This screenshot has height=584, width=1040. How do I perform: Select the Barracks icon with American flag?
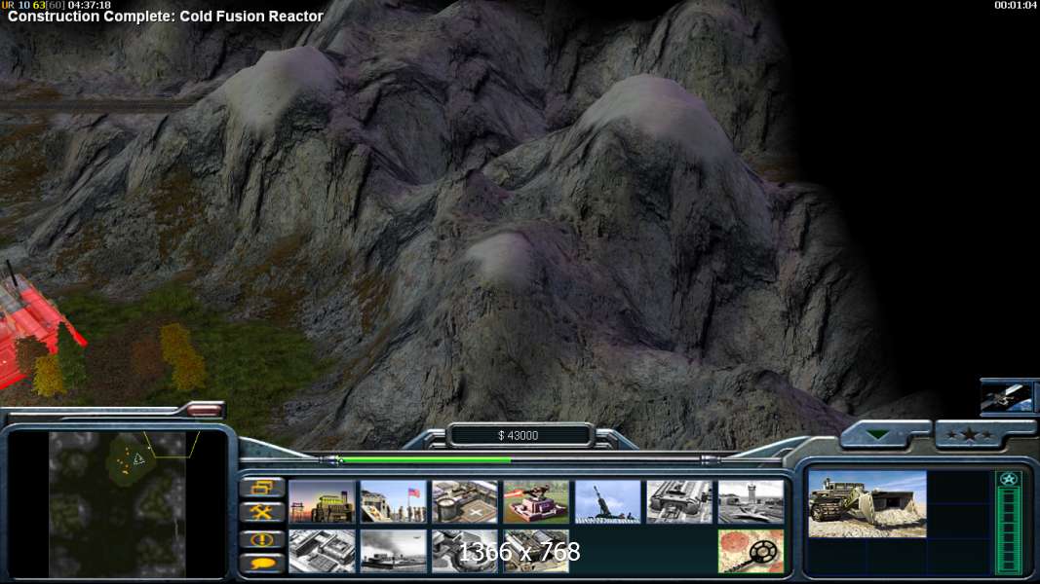(394, 501)
